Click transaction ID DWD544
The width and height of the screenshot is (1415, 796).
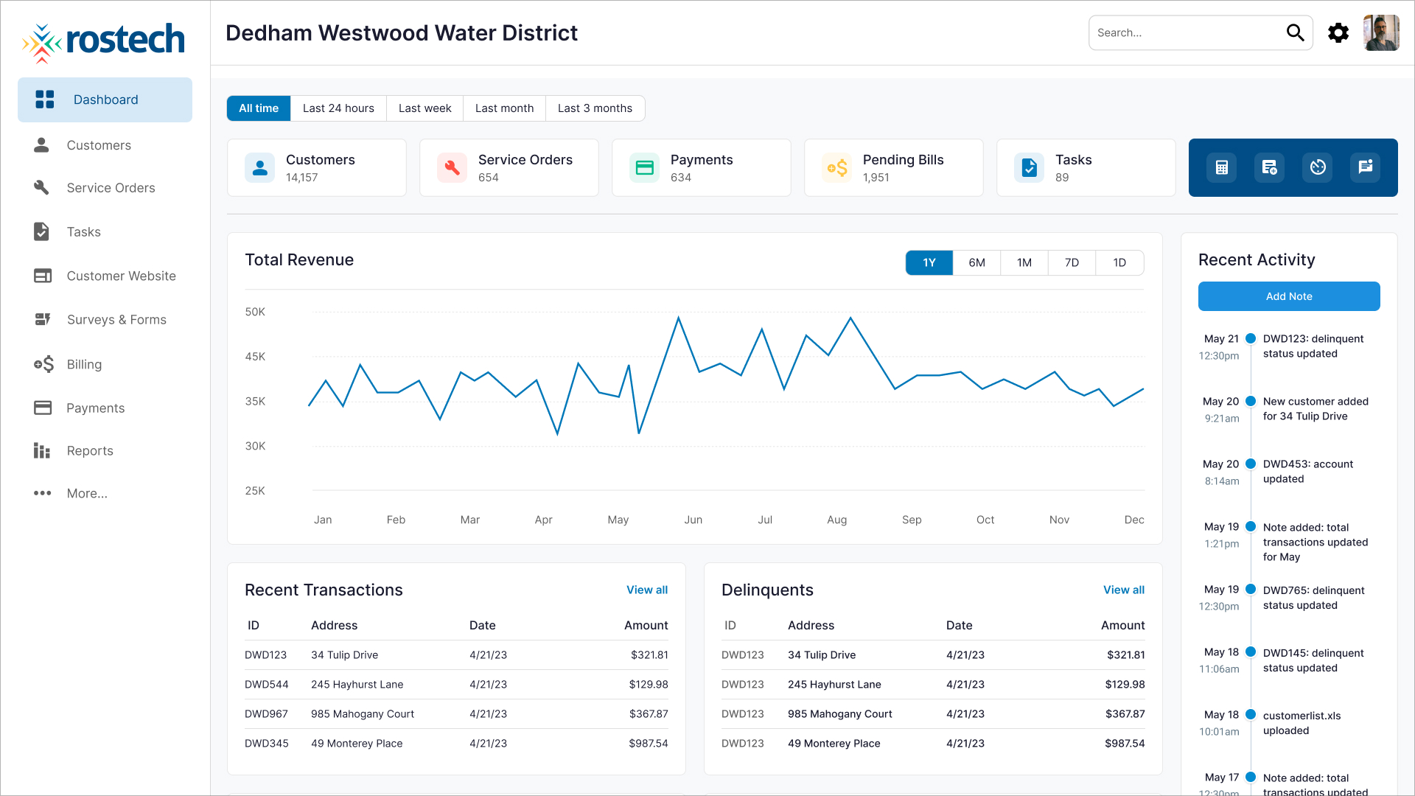tap(267, 685)
